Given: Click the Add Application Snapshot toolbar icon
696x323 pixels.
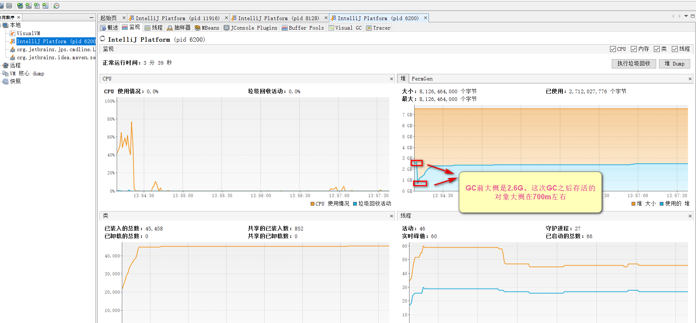Looking at the screenshot, I should coord(45,5).
